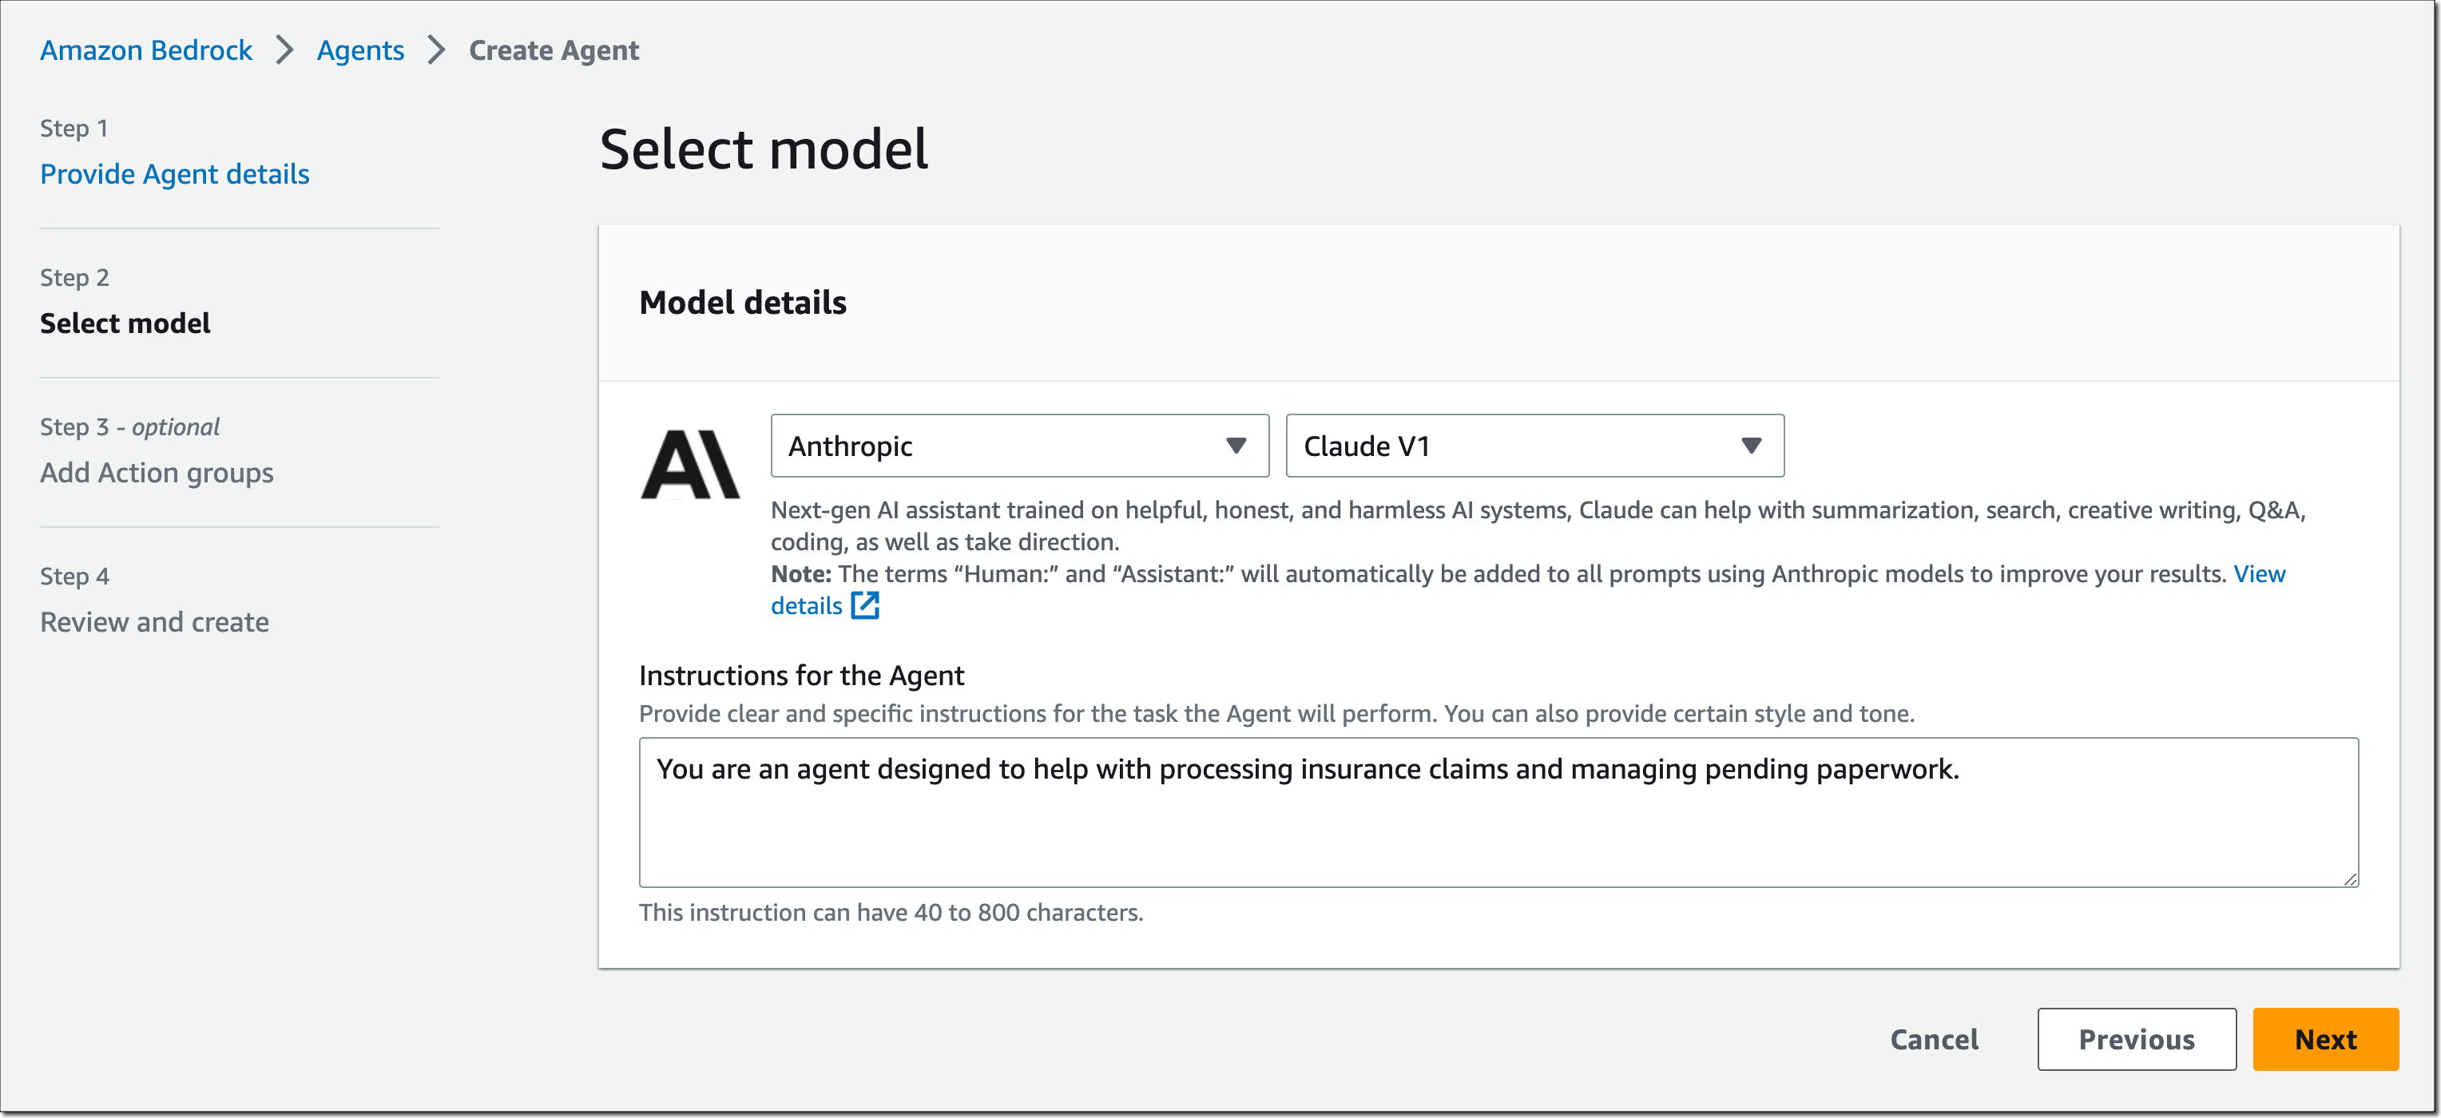Viewport: 2441px width, 1118px height.
Task: Open the Amazon Bedrock breadcrumb link
Action: coord(145,50)
